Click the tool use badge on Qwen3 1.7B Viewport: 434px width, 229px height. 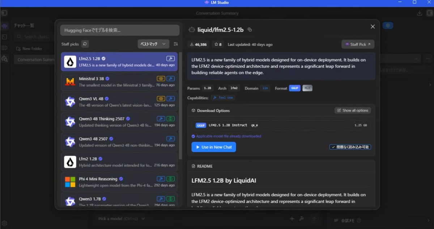[x=161, y=199]
